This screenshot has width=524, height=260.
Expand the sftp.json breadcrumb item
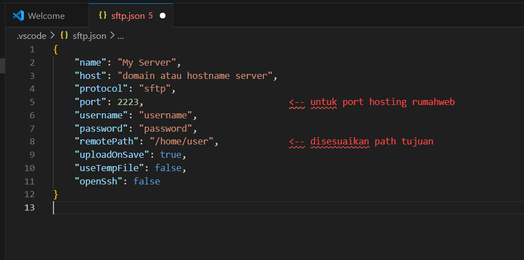click(x=89, y=36)
